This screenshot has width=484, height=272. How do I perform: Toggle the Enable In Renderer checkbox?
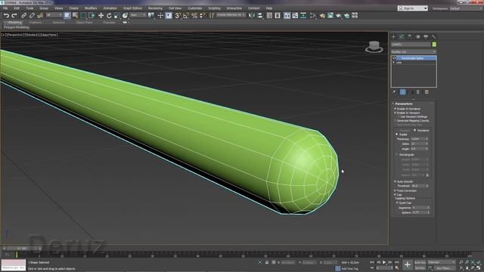click(395, 109)
